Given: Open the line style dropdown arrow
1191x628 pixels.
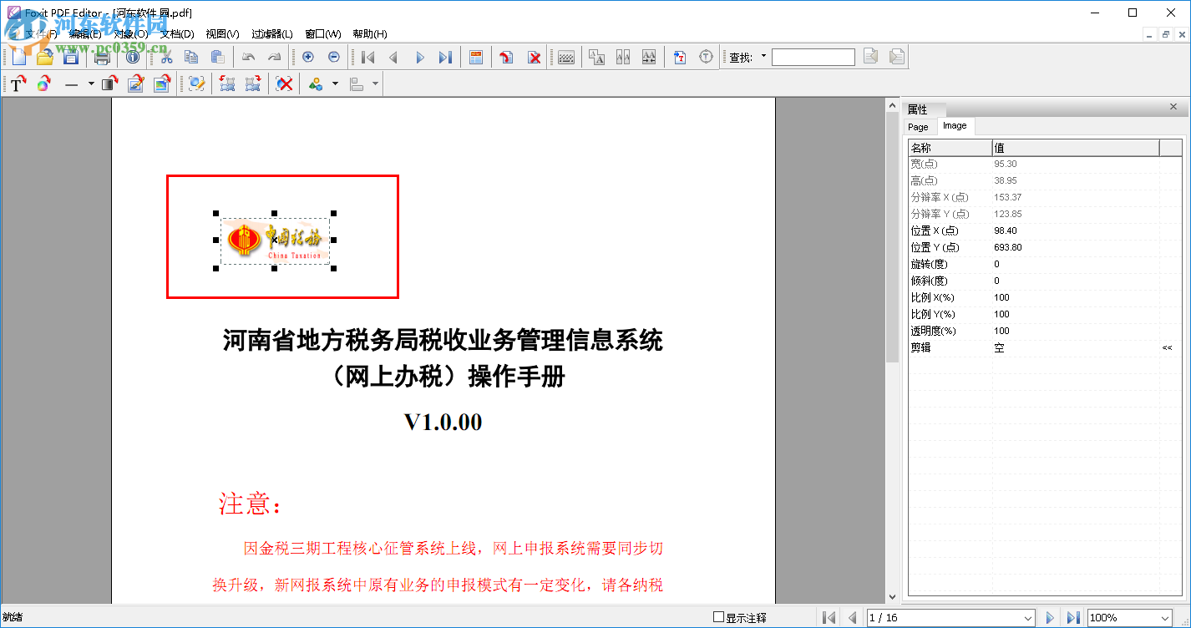Looking at the screenshot, I should coord(91,84).
